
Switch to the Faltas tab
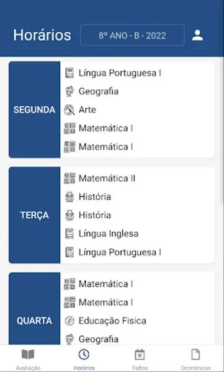tap(140, 359)
